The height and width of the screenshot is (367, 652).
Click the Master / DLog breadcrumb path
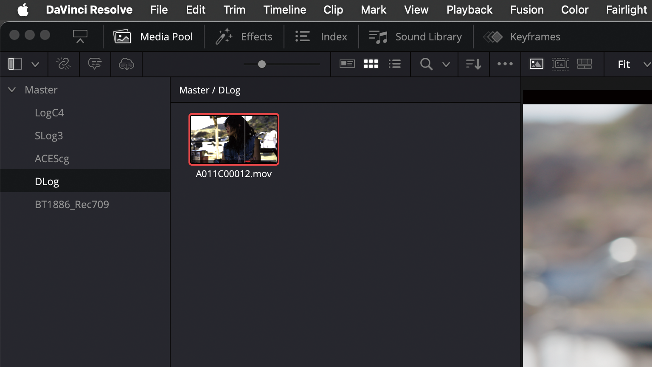point(210,90)
